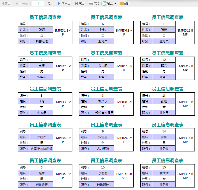
Task: Click photo cell EMPID8.BMP
Action: coord(124,104)
